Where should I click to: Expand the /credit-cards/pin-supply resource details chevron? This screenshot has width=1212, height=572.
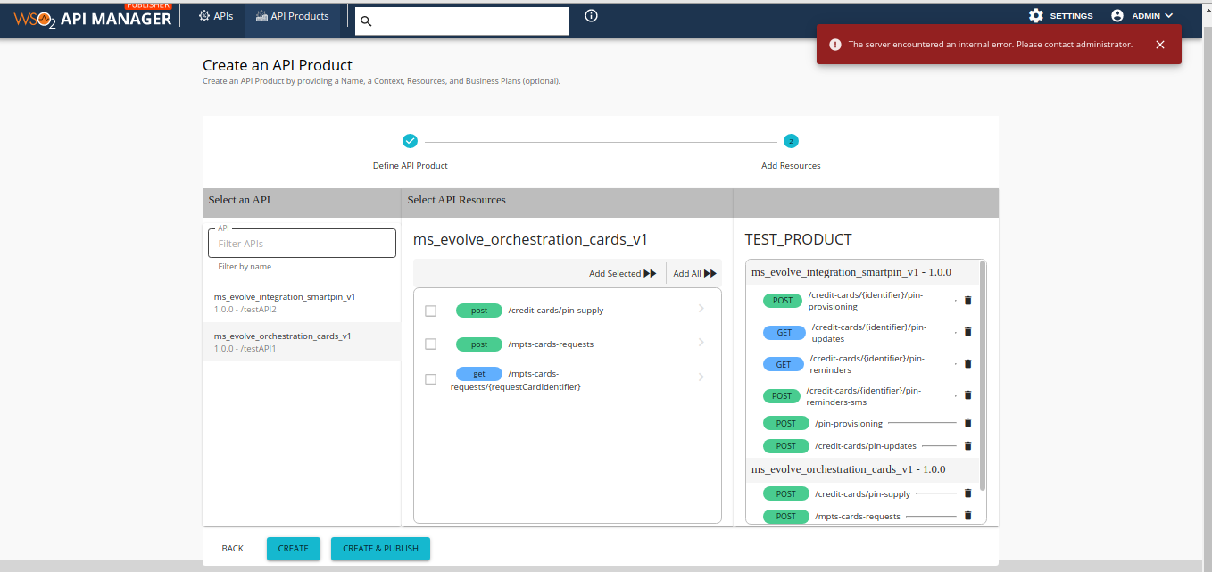click(x=700, y=310)
